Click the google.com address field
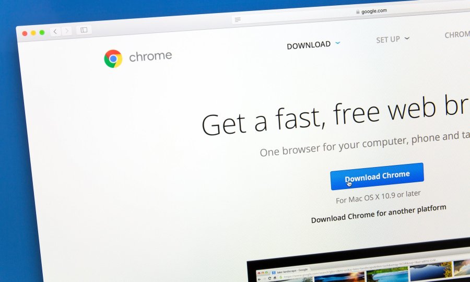Screen dimensions: 470x282 click(x=351, y=16)
